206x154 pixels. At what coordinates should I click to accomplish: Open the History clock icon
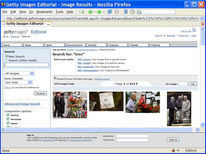[132, 12]
